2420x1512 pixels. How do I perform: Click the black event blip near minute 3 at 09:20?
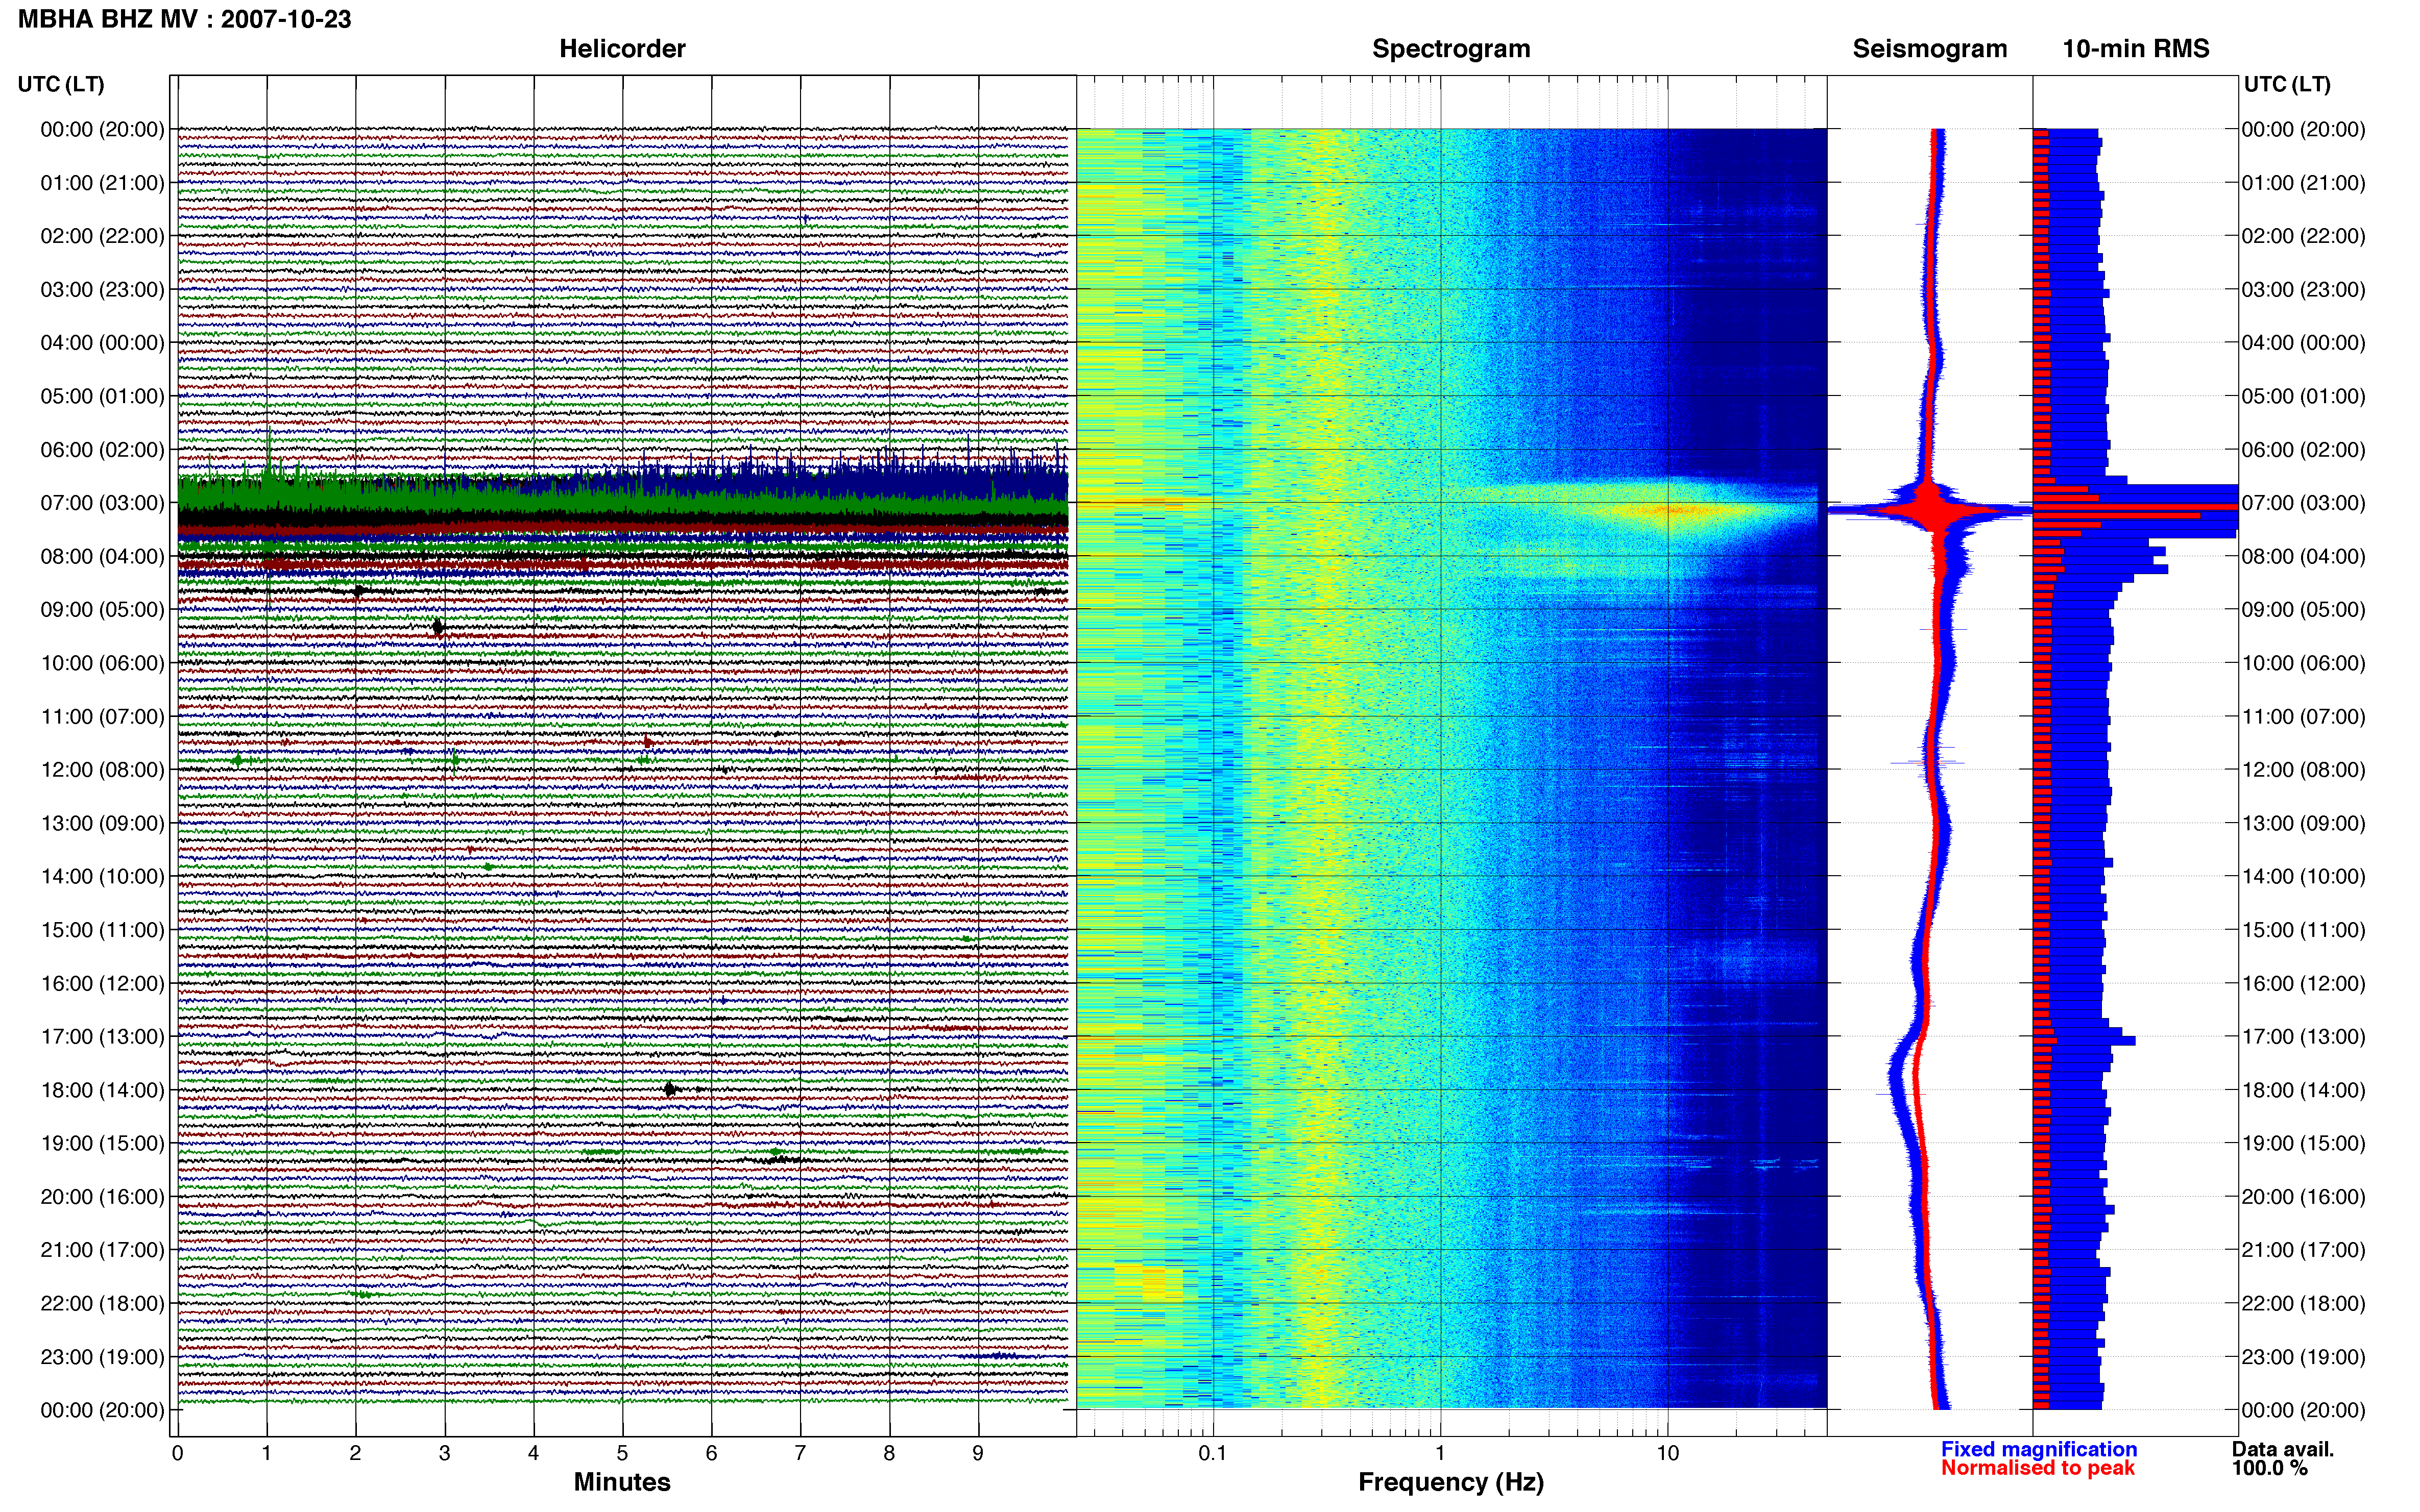click(437, 627)
